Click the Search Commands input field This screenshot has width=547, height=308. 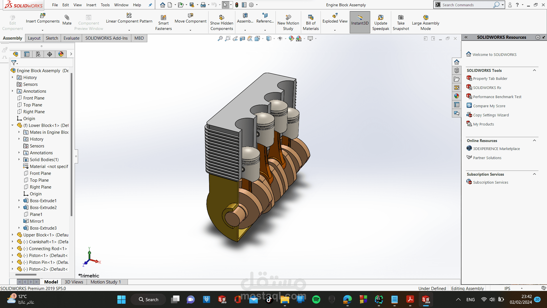(467, 5)
